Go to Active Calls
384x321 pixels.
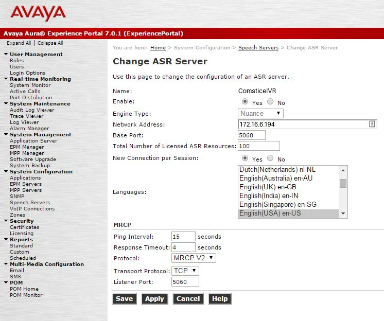coord(25,91)
